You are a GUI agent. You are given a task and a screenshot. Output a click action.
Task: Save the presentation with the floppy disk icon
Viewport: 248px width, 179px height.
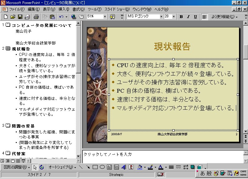tap(20, 17)
